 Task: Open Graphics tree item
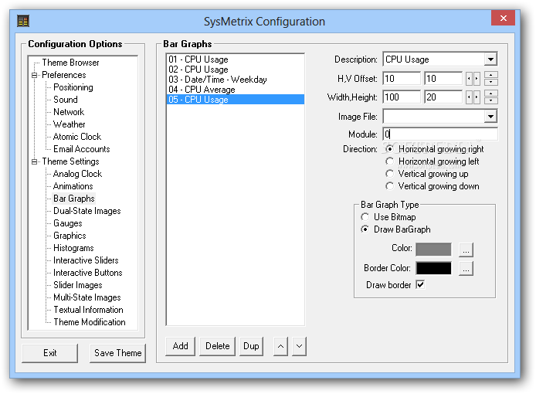(70, 236)
